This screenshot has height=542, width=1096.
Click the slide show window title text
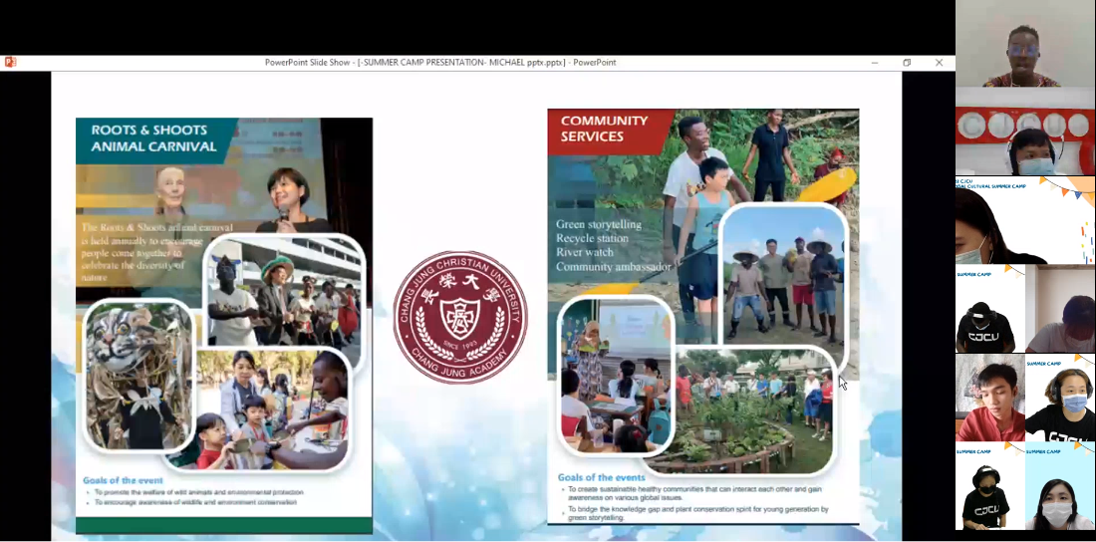click(x=439, y=62)
